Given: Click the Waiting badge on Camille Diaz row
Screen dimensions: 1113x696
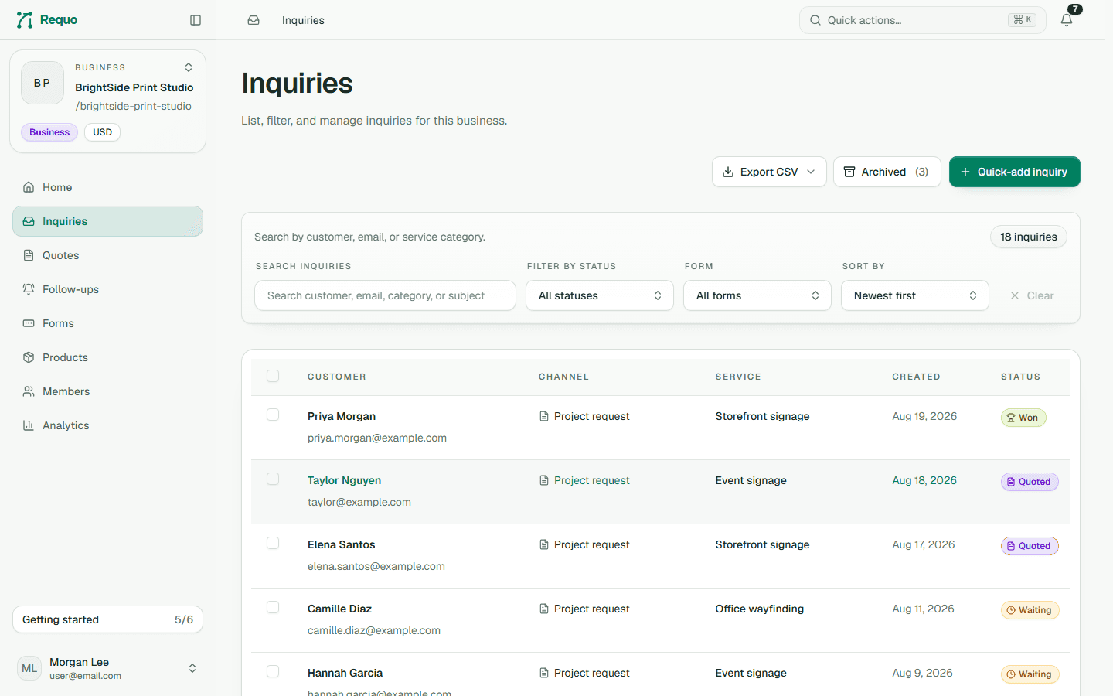Looking at the screenshot, I should tap(1030, 610).
